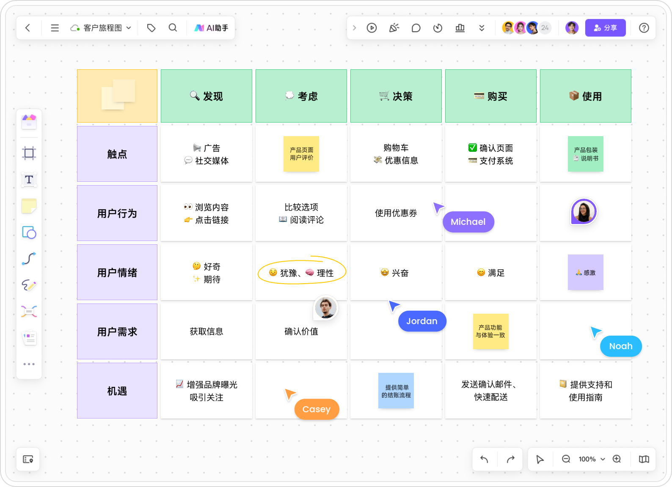This screenshot has width=672, height=487.
Task: Click the 确认价值 cell text
Action: pos(301,331)
